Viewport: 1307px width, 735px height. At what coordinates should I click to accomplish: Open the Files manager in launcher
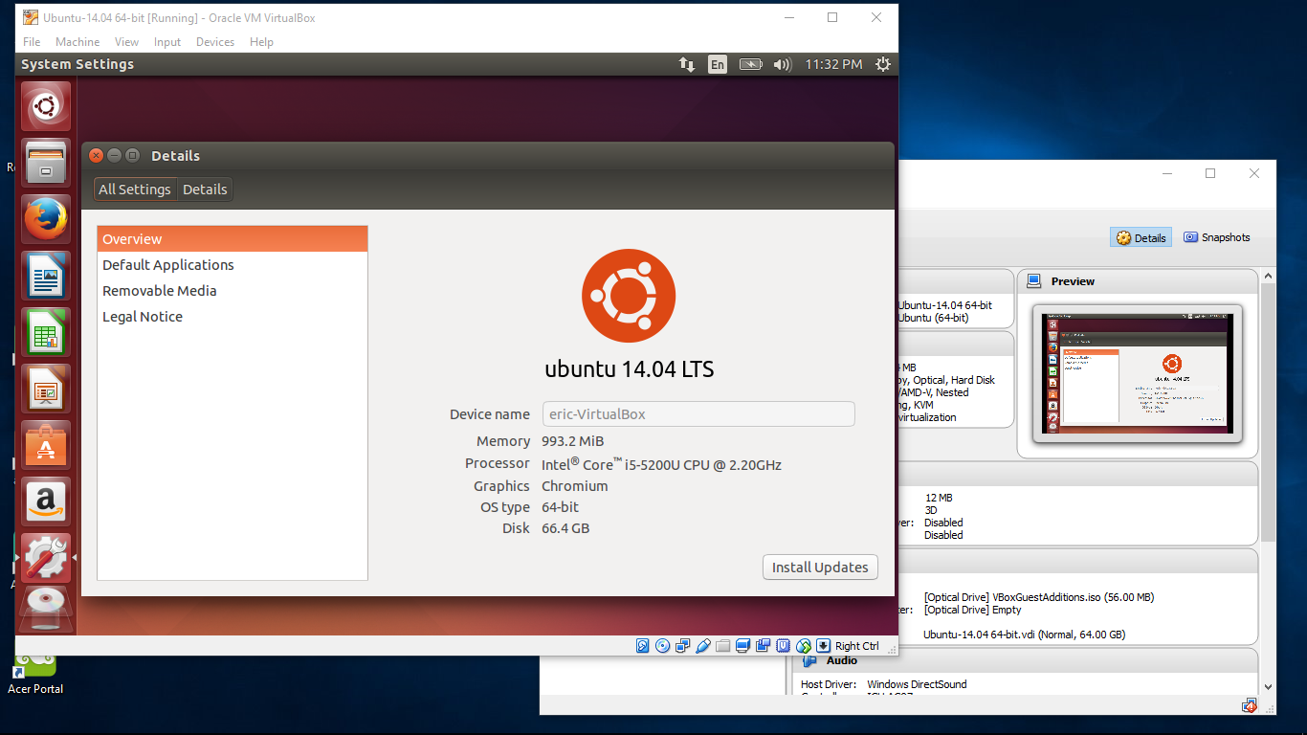click(46, 163)
